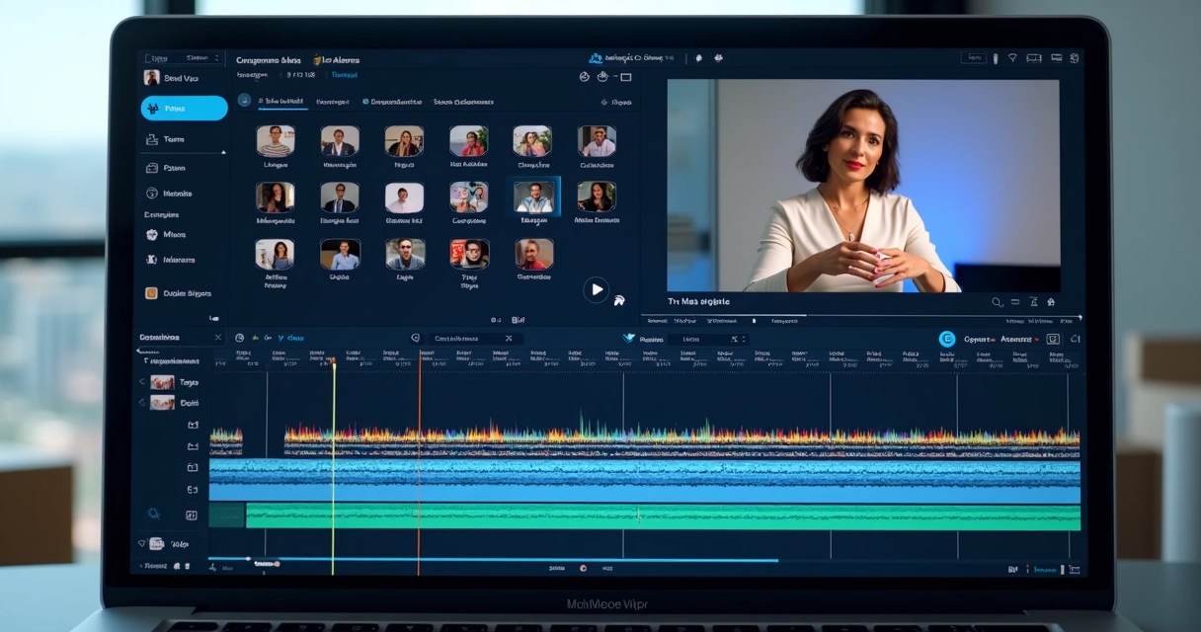Image resolution: width=1201 pixels, height=632 pixels.
Task: Toggle the highlighted Home entry in the left sidebar
Action: (183, 108)
